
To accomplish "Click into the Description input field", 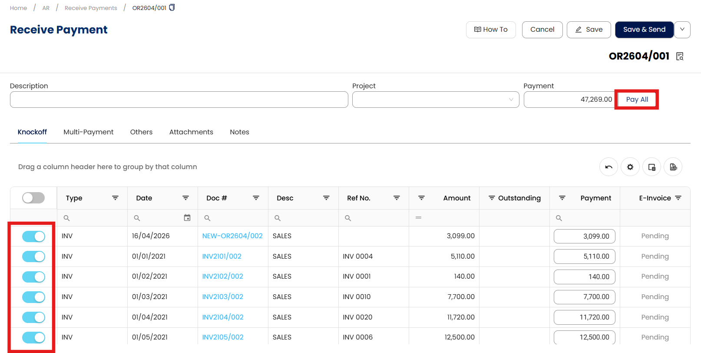I will pos(179,100).
